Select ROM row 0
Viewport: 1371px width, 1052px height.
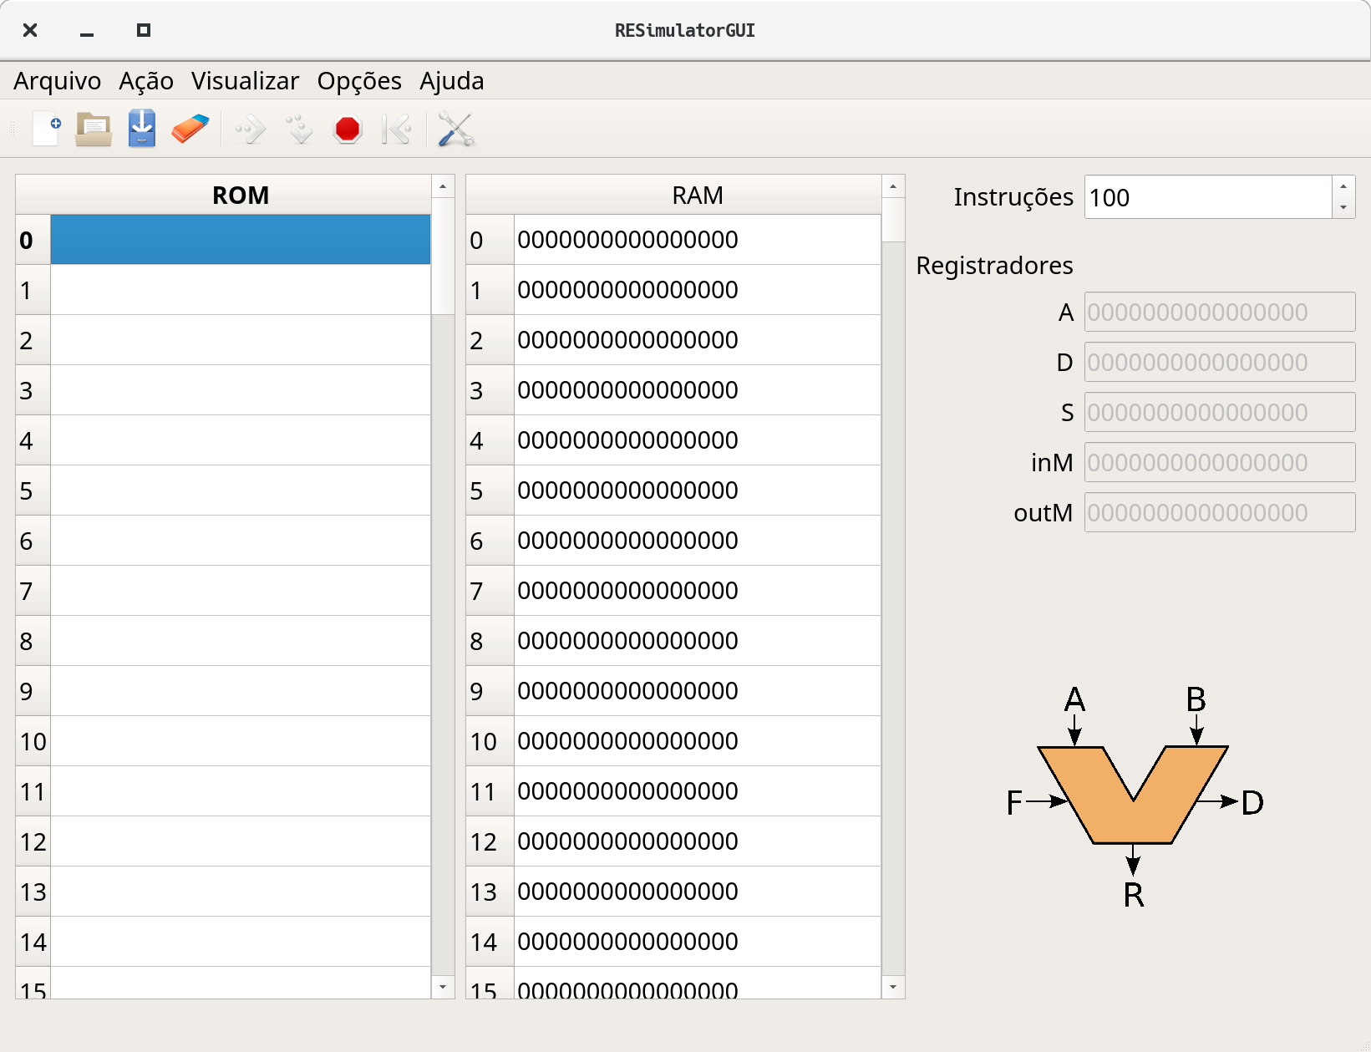coord(240,240)
